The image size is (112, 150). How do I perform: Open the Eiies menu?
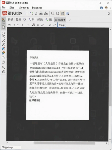click(x=12, y=8)
